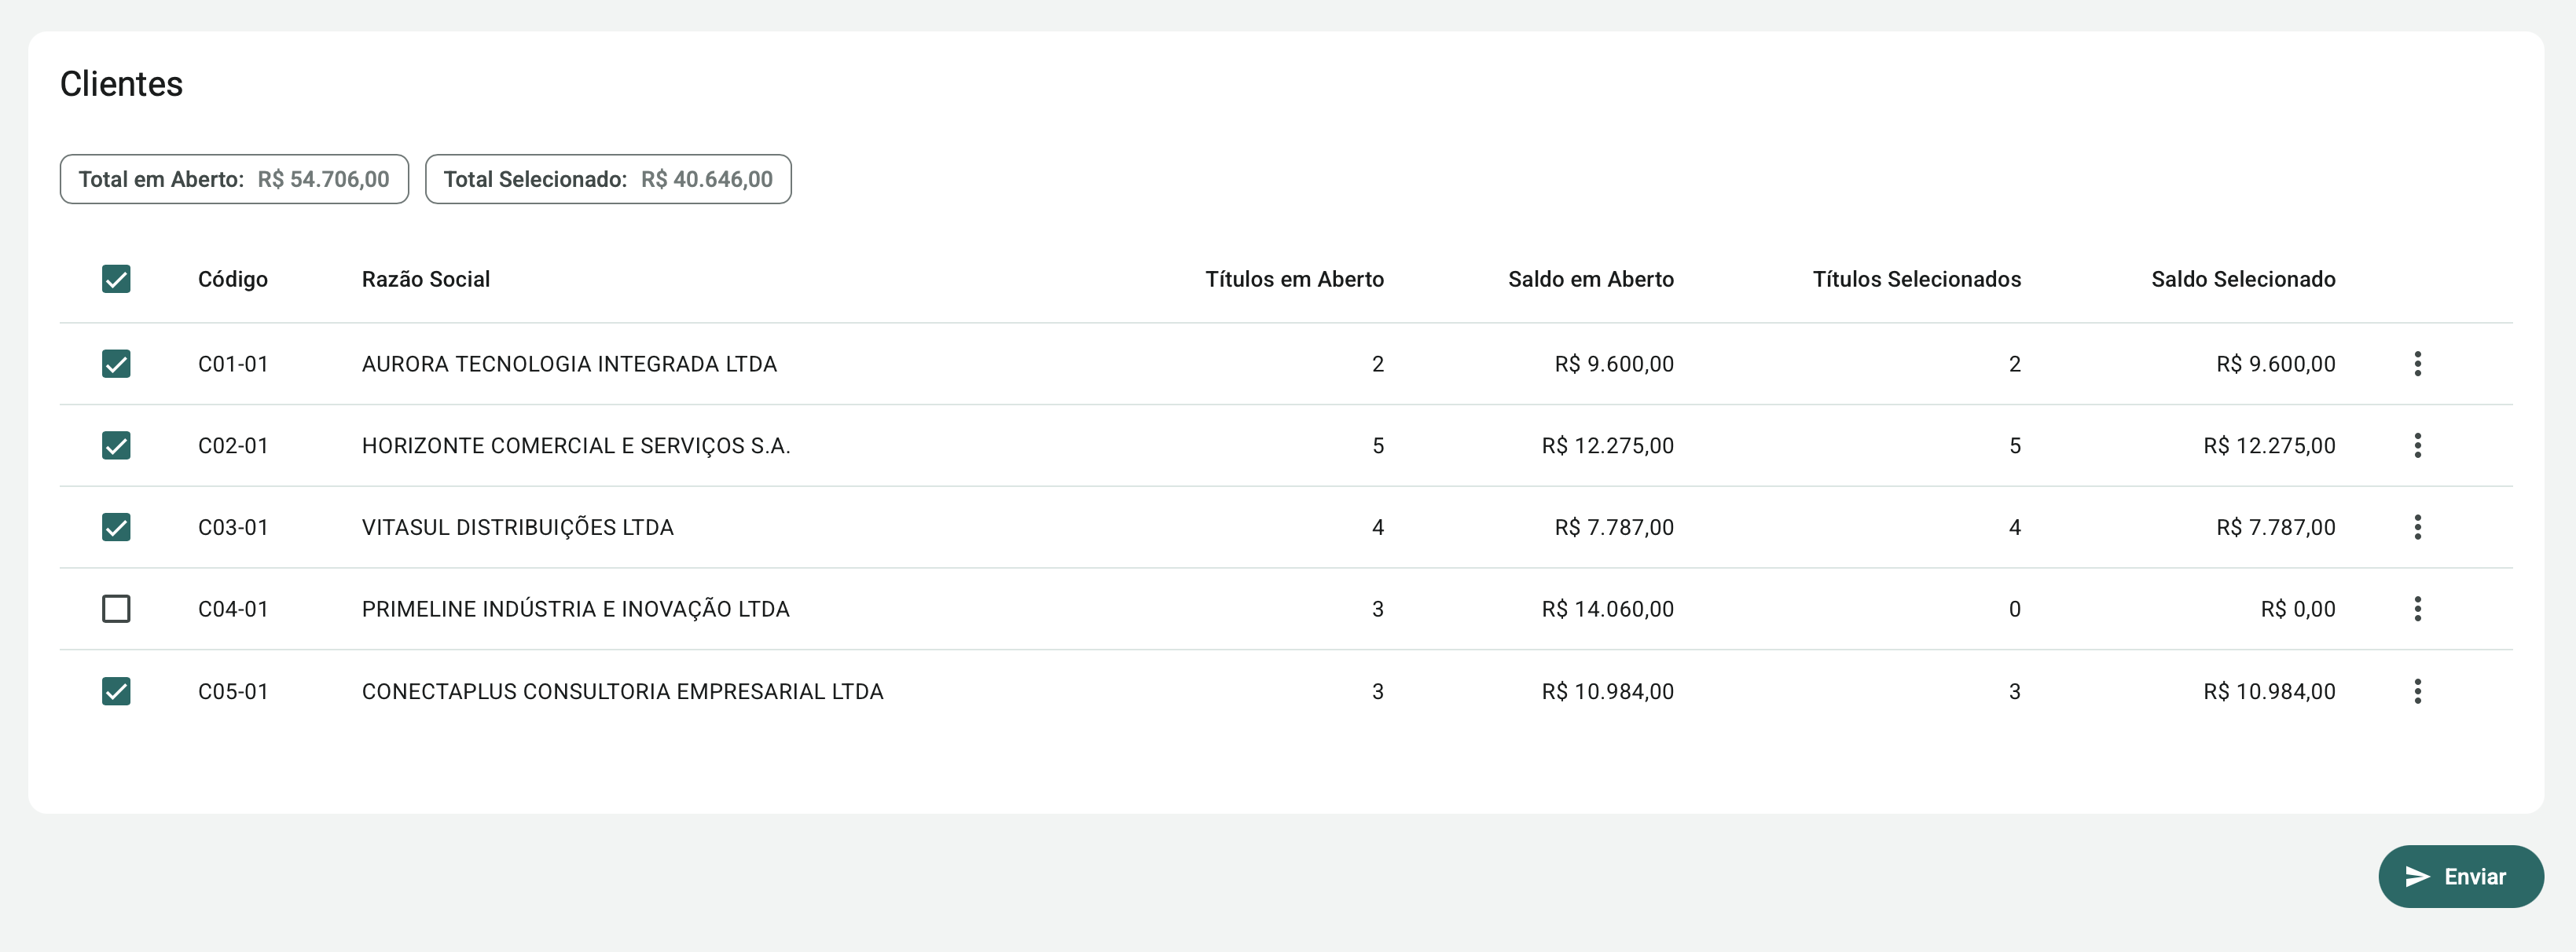Click the Enviar send button

[2460, 877]
